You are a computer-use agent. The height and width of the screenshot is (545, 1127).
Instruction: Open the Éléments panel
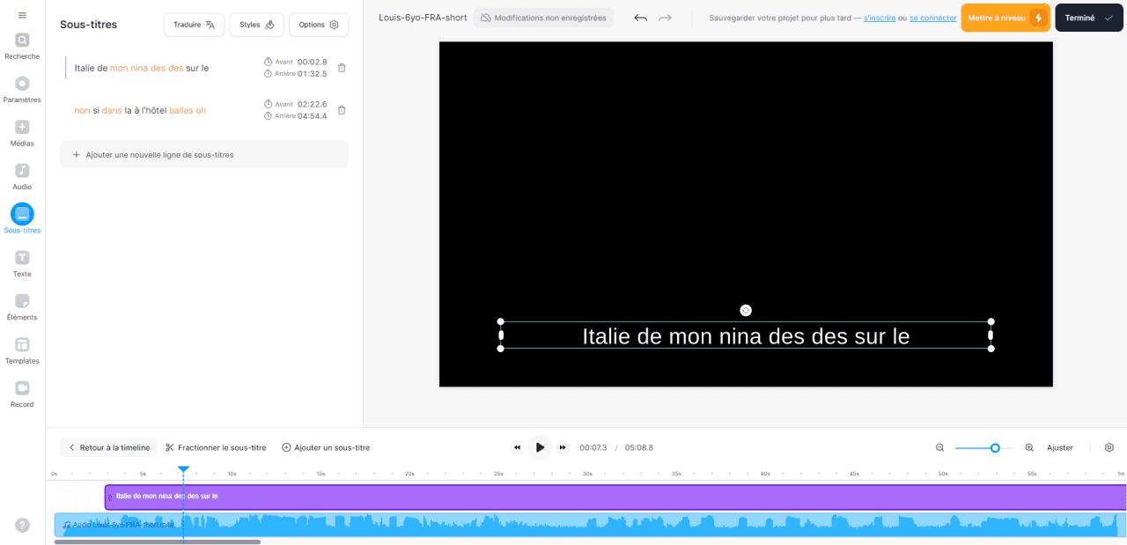22,306
